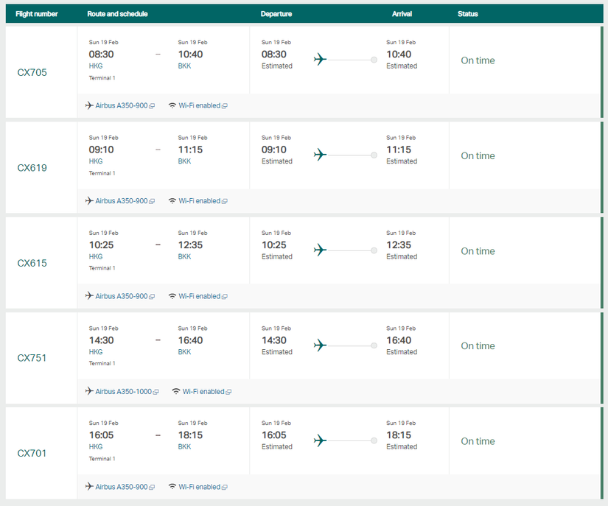The image size is (608, 506).
Task: Click the scheduled departure 10:25 under Route
Action: click(x=101, y=245)
